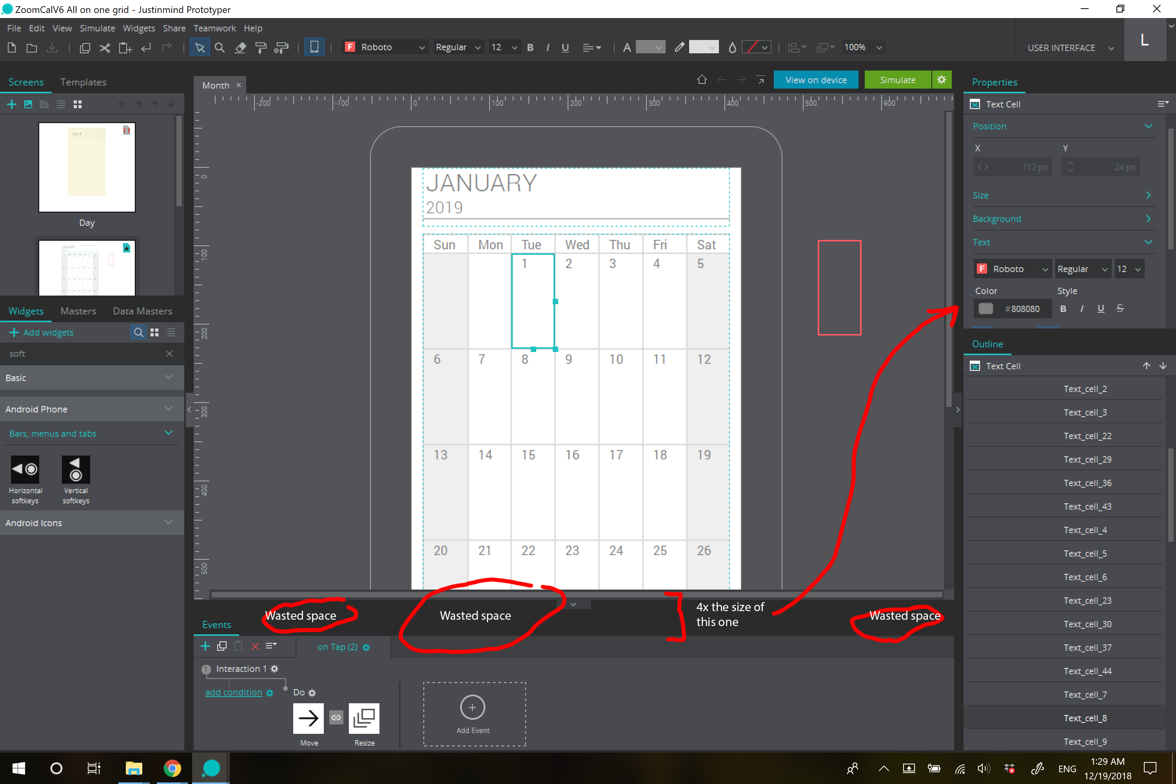Select the Day screen thumbnail
The height and width of the screenshot is (784, 1176).
click(87, 167)
